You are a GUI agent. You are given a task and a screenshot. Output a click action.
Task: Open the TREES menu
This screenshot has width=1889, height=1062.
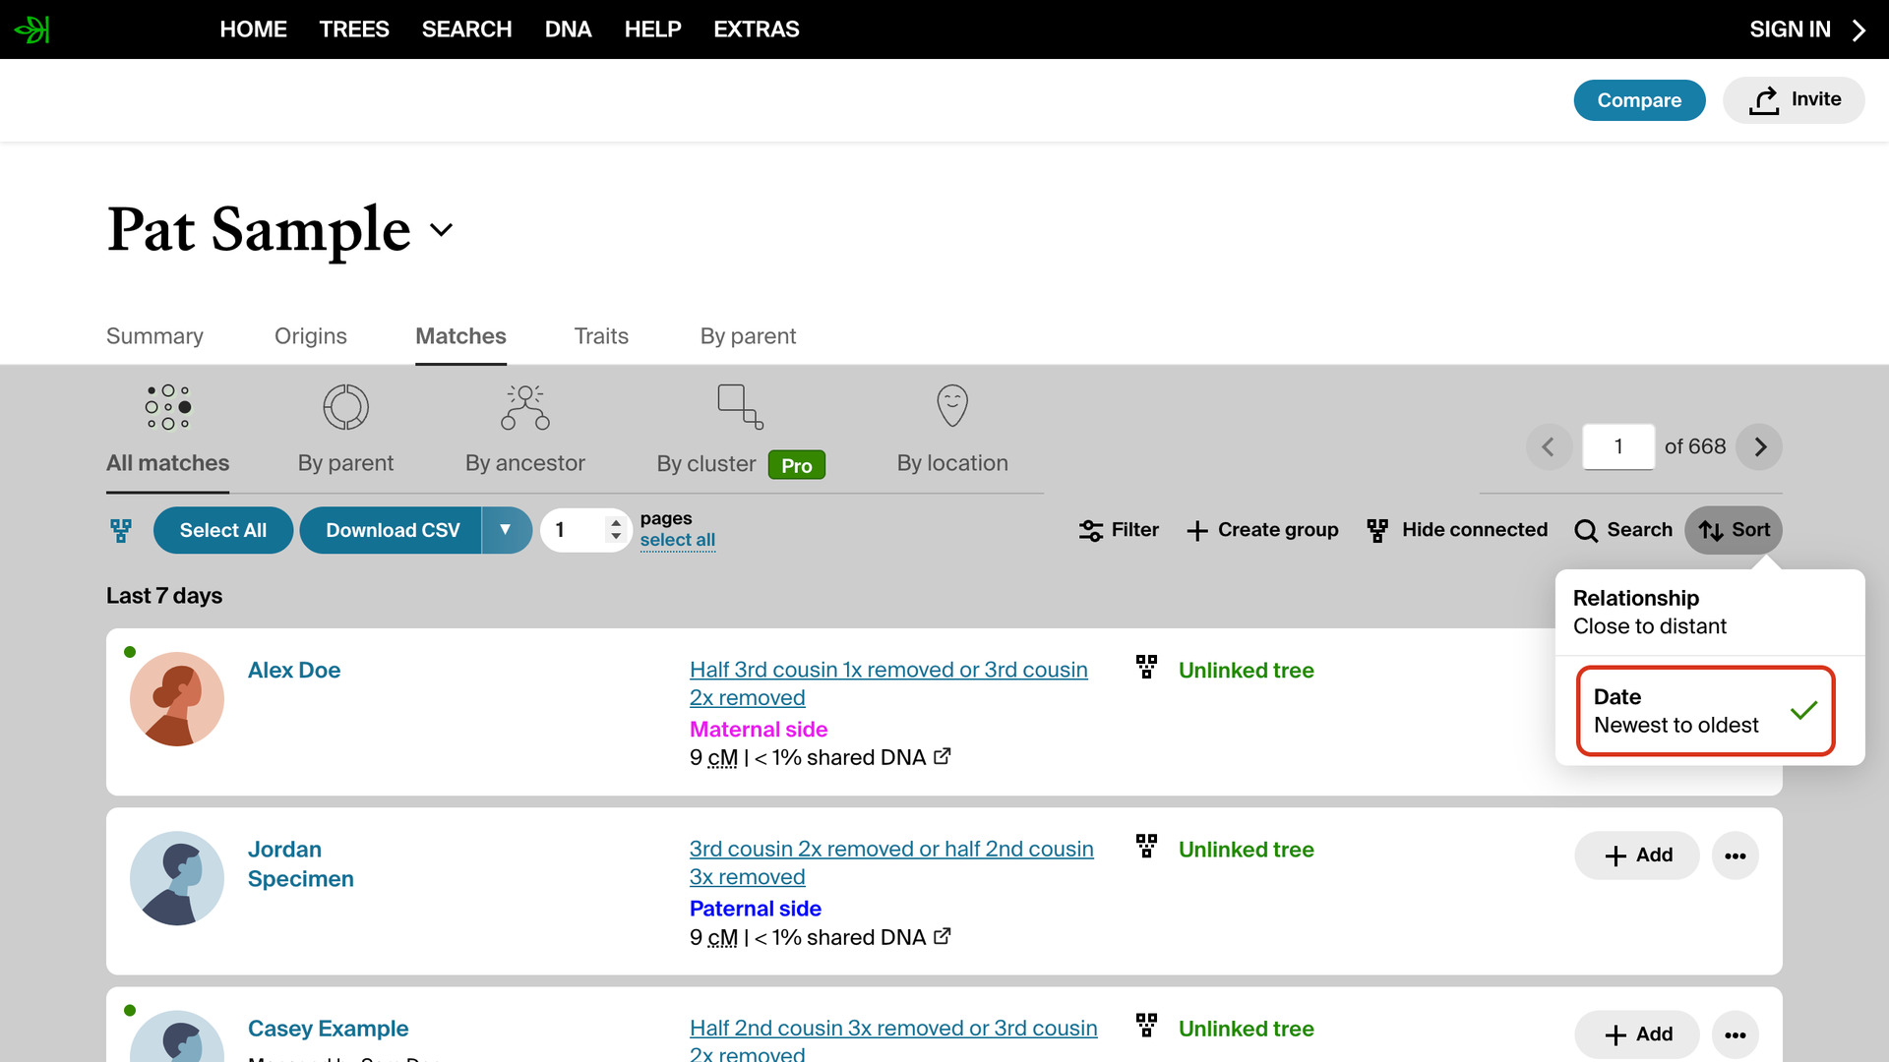pos(354,29)
